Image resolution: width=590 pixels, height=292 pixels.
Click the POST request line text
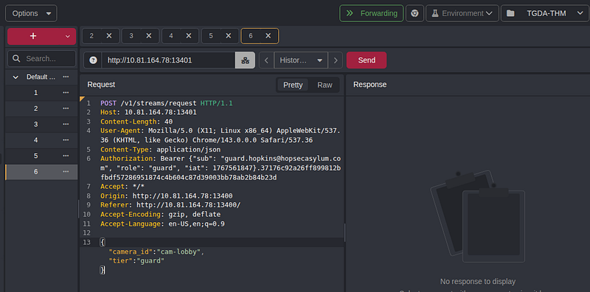(x=167, y=103)
